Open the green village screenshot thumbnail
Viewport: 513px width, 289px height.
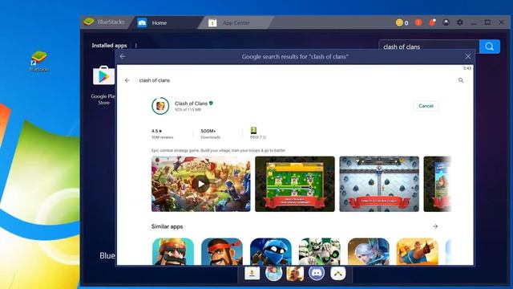295,184
